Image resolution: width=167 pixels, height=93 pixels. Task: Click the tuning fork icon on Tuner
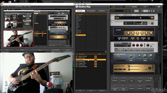112,16
